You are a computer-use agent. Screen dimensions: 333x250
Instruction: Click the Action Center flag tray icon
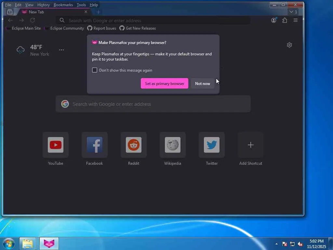tap(285, 244)
